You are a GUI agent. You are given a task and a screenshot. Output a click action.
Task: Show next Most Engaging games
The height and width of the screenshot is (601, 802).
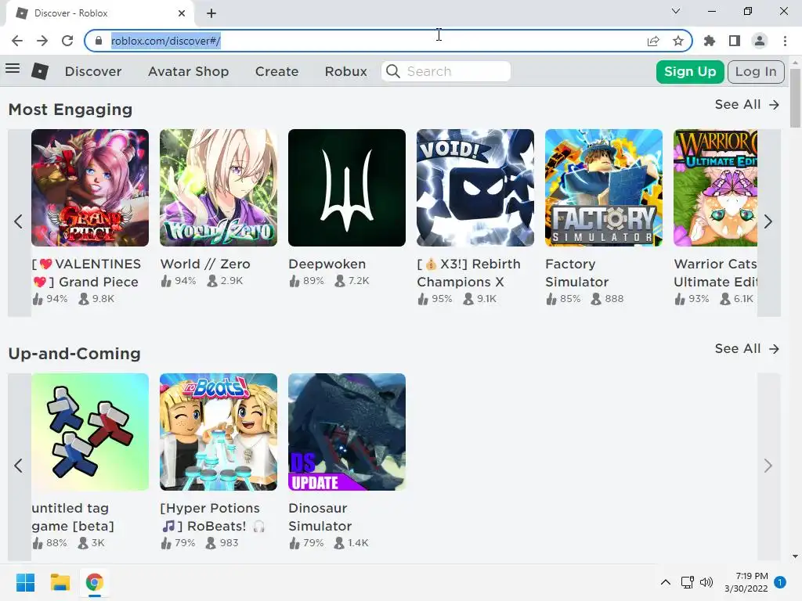[768, 221]
